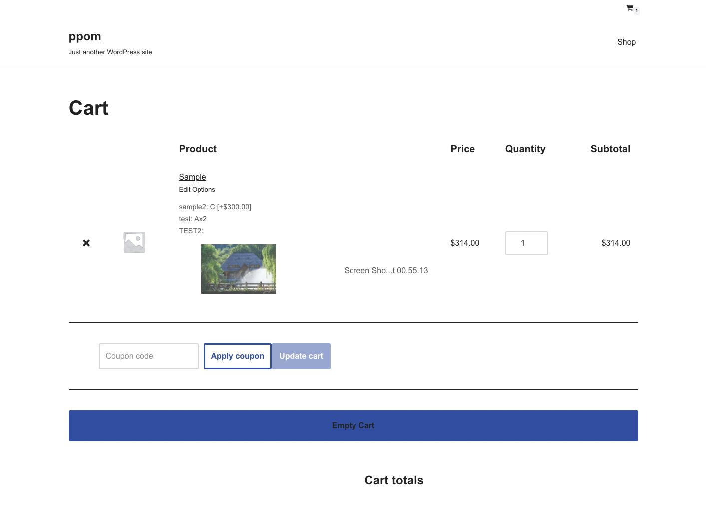Viewport: 706px width, 509px height.
Task: Click the missing product image placeholder icon
Action: pos(133,242)
